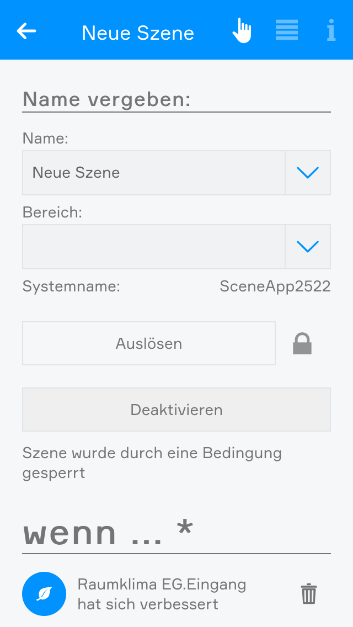353x627 pixels.
Task: Tap the Neue Szene header title
Action: pyautogui.click(x=138, y=33)
